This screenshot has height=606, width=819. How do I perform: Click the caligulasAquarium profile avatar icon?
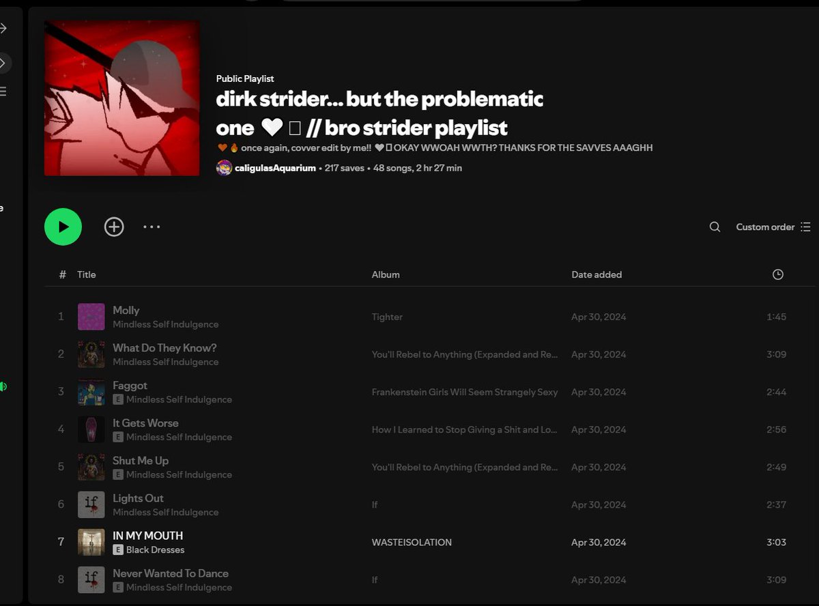coord(222,167)
